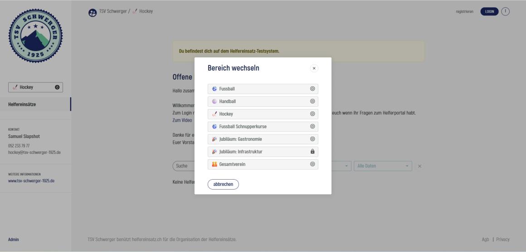Click the TSV Schwerger club logo
The image size is (526, 252).
point(35,35)
